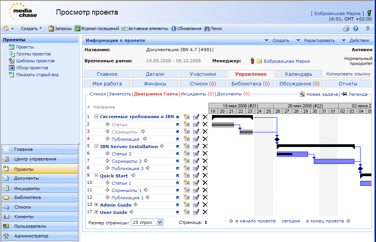The image size is (376, 242).
Task: Open Активные элементы in the toolbar
Action: click(145, 28)
